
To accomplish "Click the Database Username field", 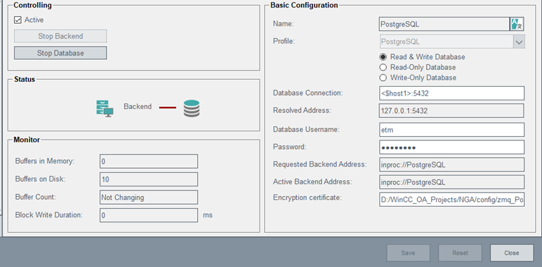I will pyautogui.click(x=452, y=129).
